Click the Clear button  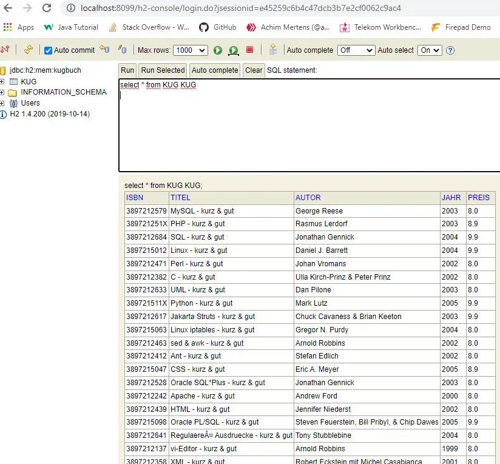(x=254, y=70)
